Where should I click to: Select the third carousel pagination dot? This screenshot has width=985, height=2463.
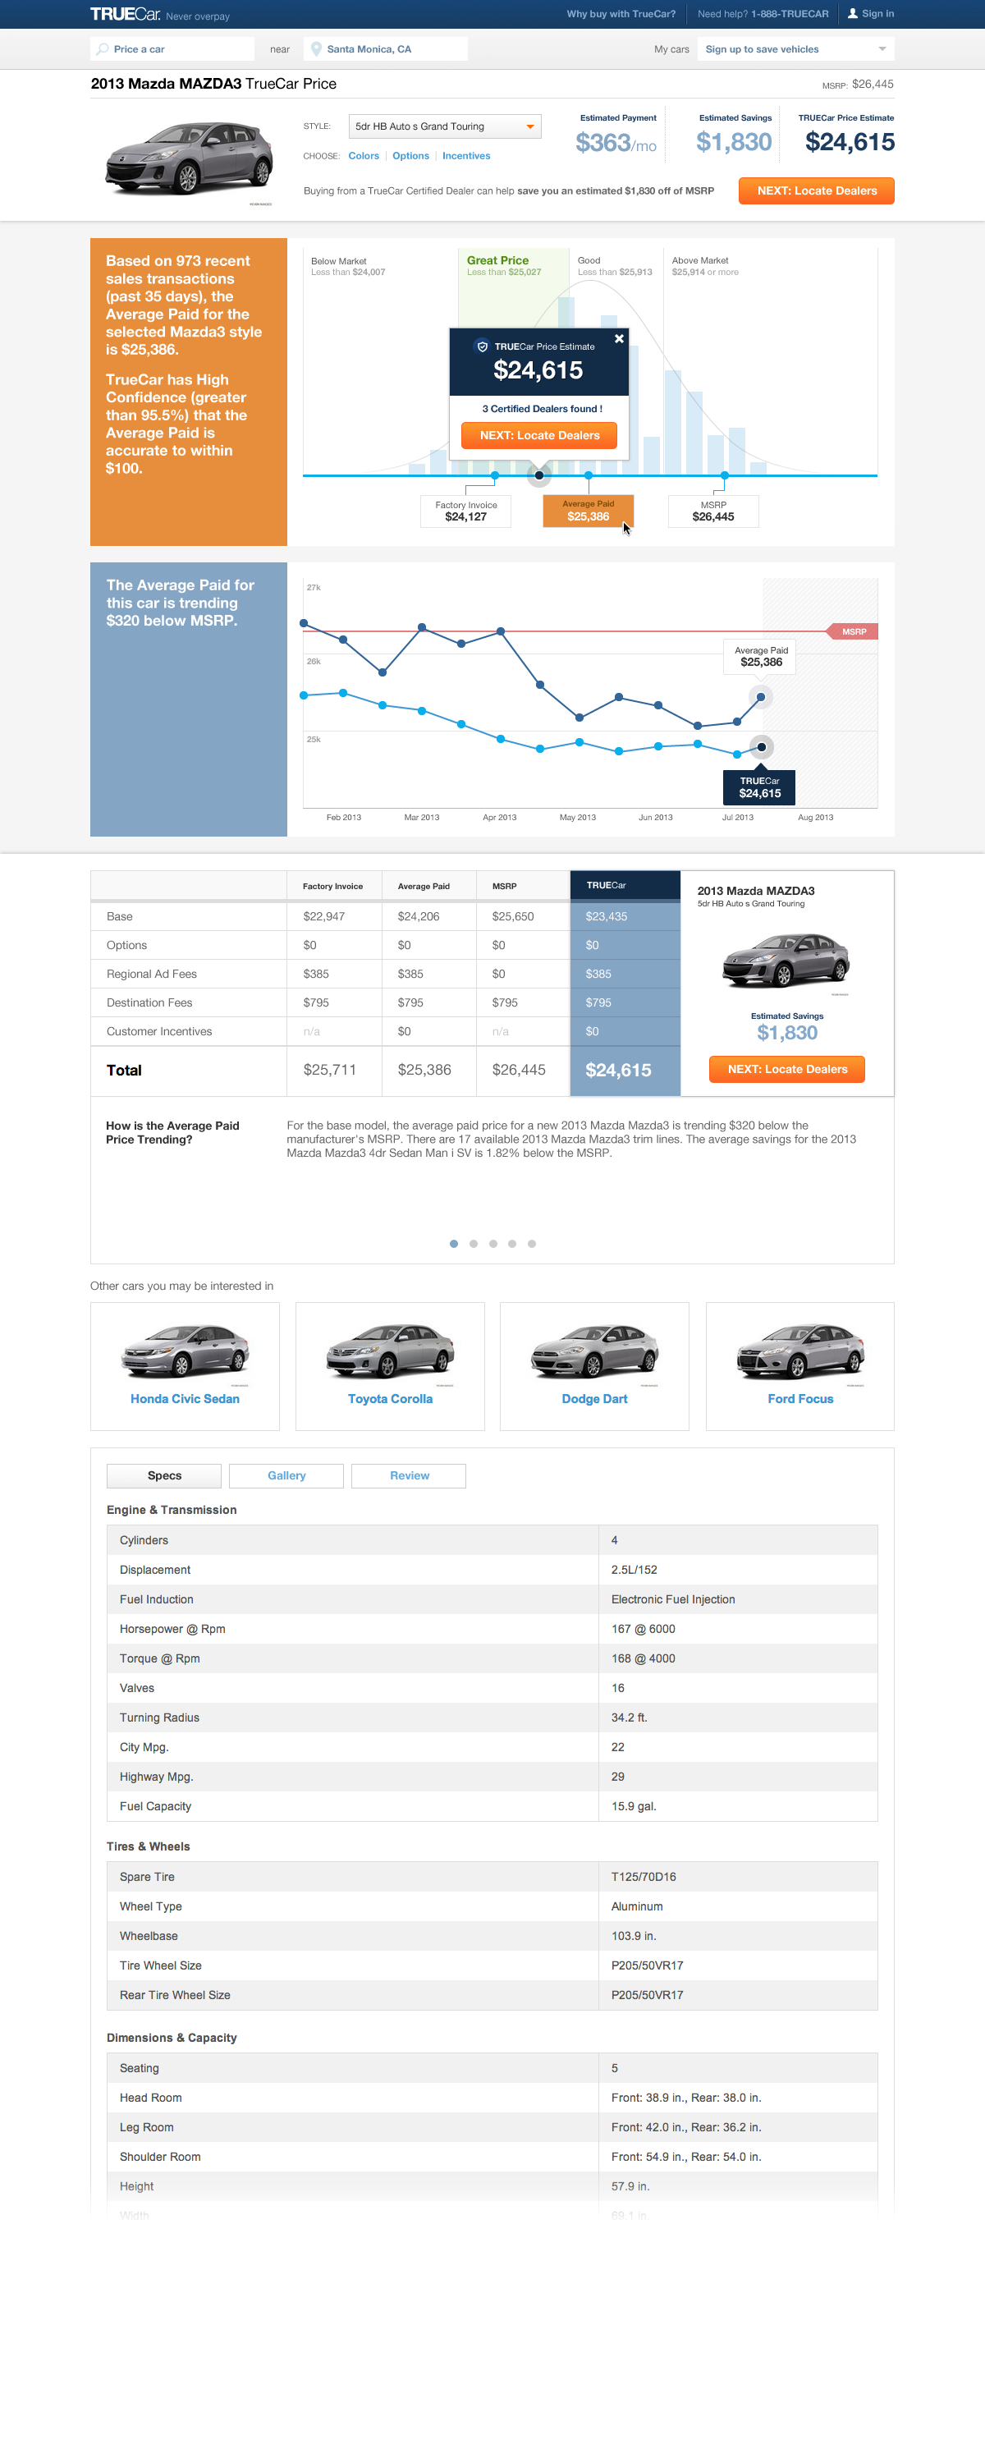click(x=492, y=1244)
